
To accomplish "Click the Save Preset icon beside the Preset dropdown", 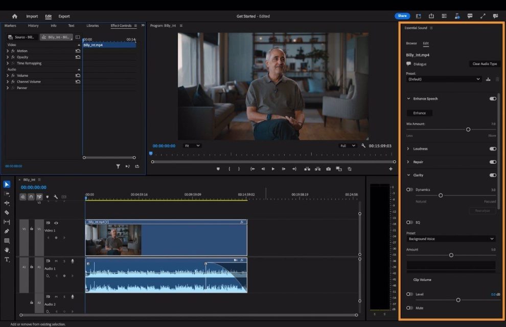I will (488, 79).
